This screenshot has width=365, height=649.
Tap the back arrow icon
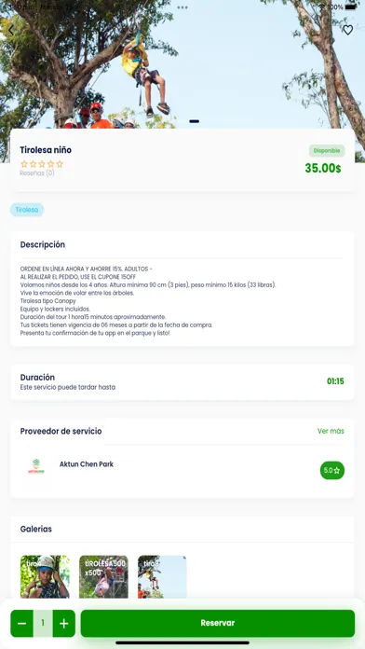tap(11, 30)
